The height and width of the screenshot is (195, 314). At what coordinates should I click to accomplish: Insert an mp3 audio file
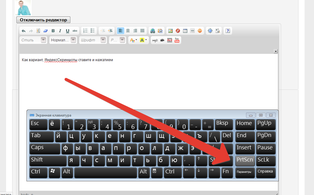tap(155, 40)
